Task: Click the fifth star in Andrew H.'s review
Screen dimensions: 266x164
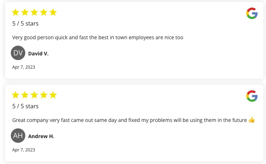Action: pos(53,95)
